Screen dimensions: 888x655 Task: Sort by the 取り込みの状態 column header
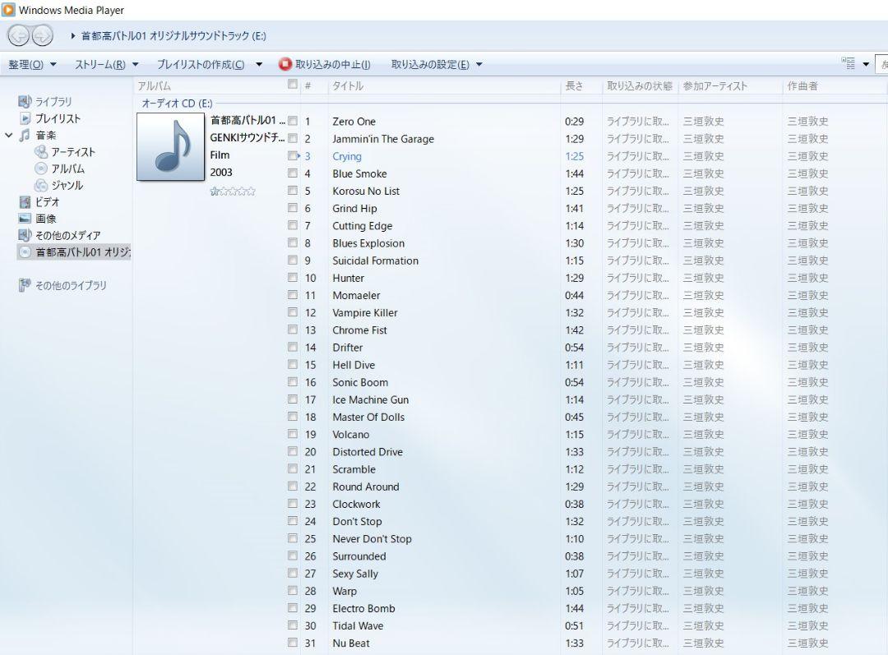pyautogui.click(x=640, y=86)
